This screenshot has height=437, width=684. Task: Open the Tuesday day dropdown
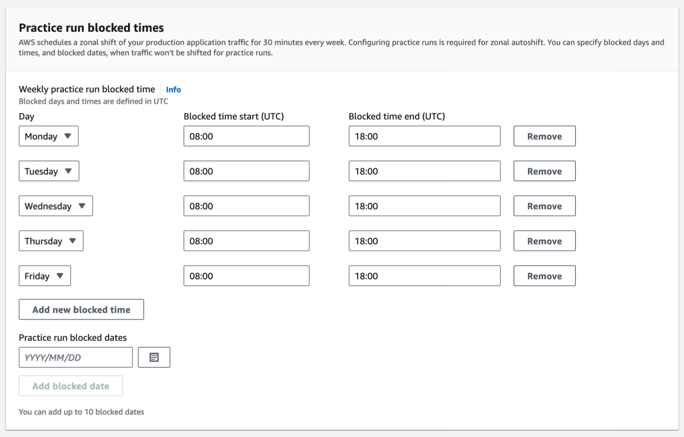pyautogui.click(x=49, y=171)
